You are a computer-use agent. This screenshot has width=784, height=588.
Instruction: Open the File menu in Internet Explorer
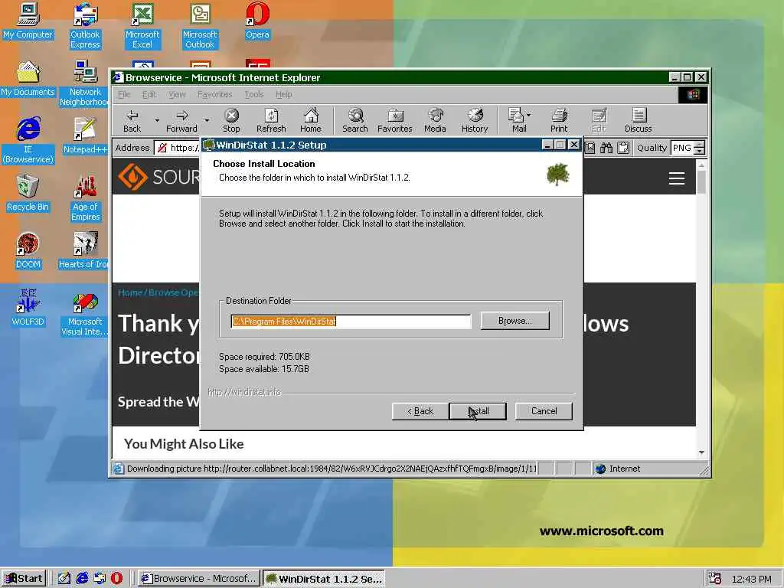pos(124,94)
